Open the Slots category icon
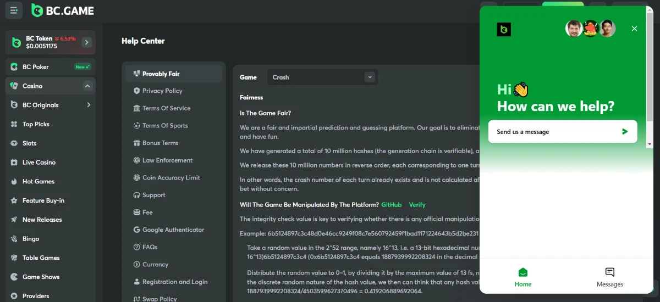The width and height of the screenshot is (660, 302). click(x=14, y=143)
